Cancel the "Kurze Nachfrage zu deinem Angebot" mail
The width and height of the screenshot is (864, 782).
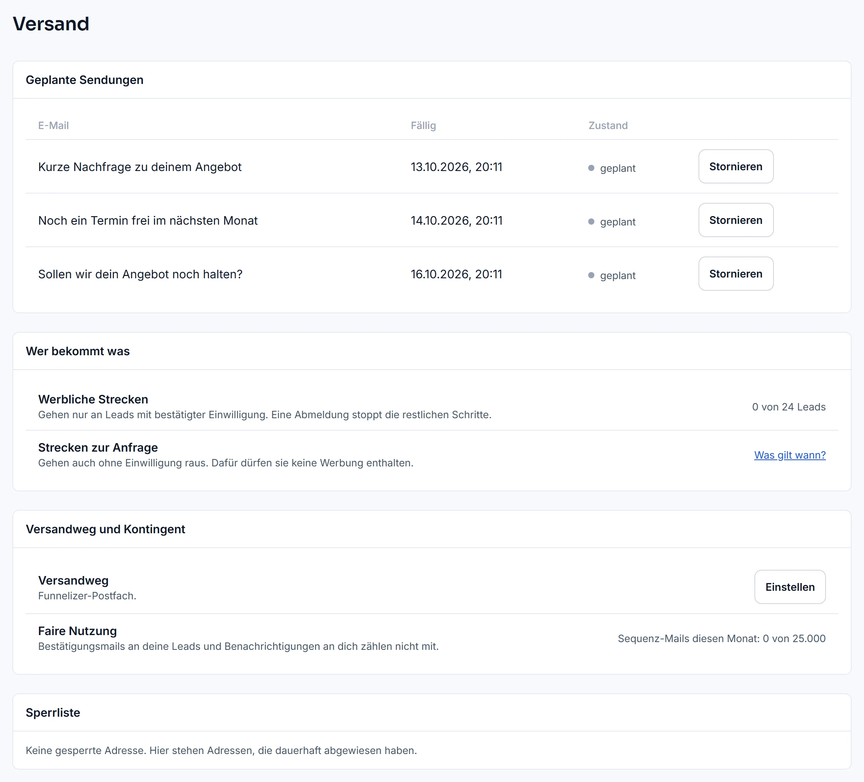(735, 166)
